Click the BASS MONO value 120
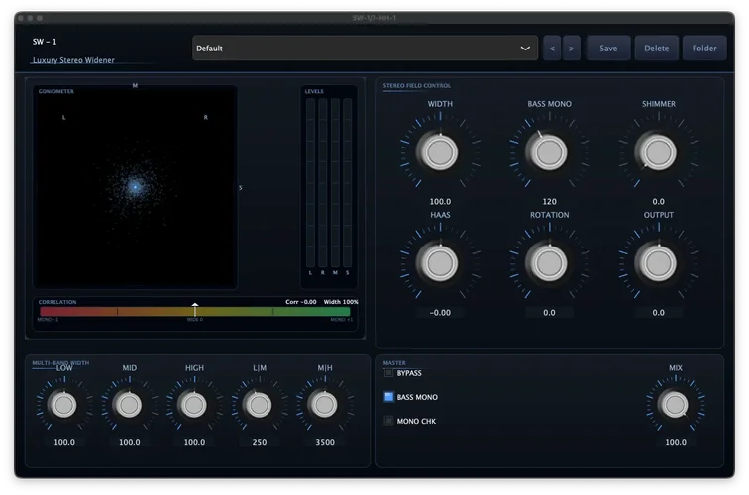Image resolution: width=749 pixels, height=495 pixels. (x=549, y=201)
